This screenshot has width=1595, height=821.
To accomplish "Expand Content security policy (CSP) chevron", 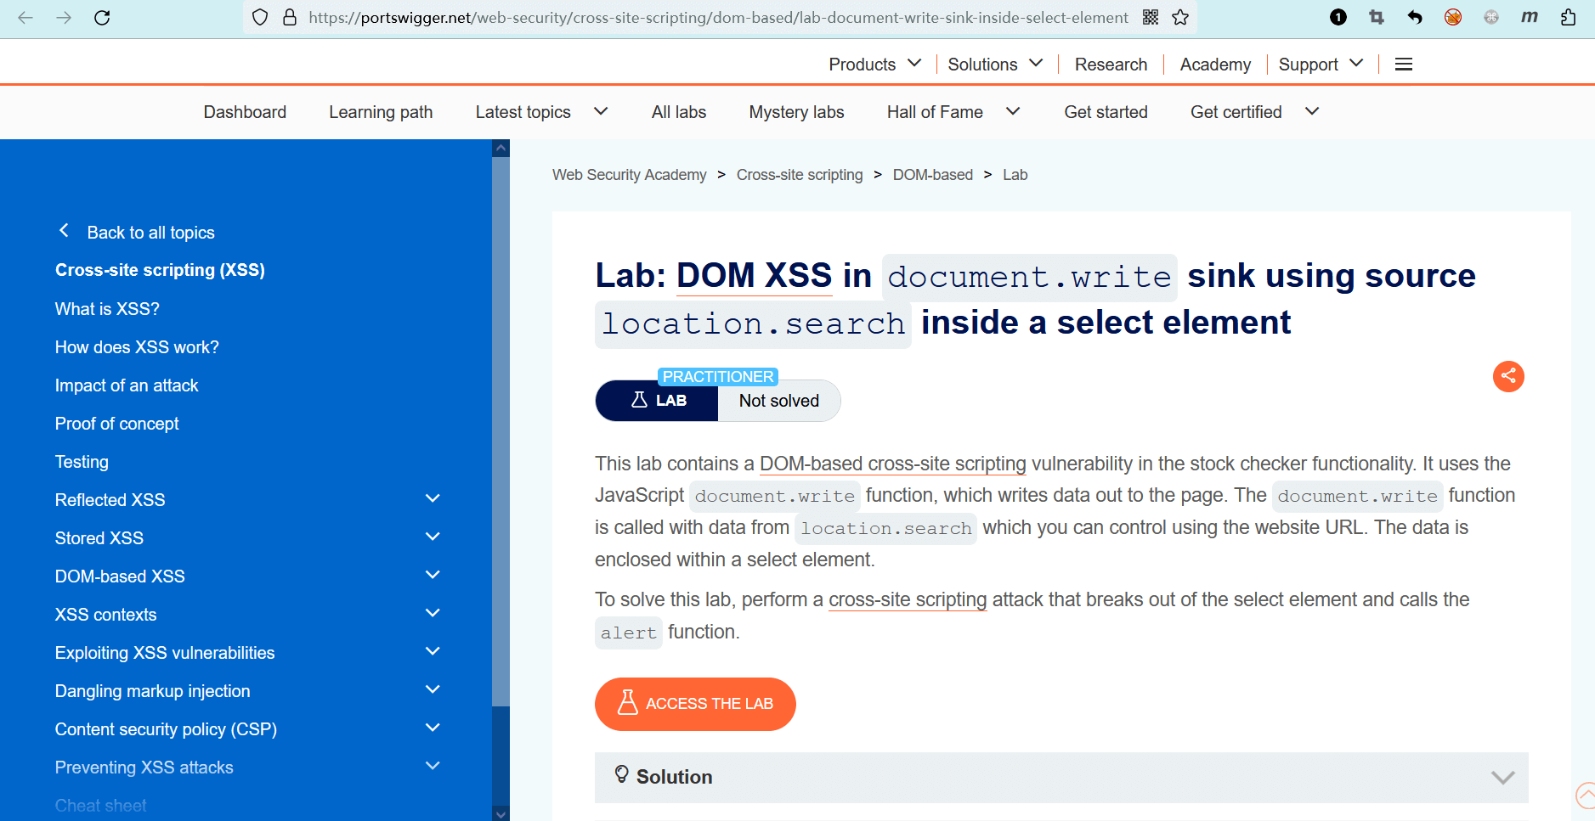I will click(433, 728).
